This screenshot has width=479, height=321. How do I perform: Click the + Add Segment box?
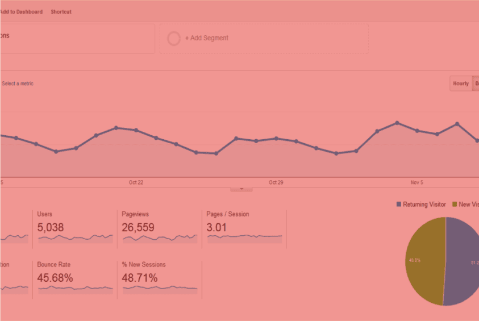264,39
